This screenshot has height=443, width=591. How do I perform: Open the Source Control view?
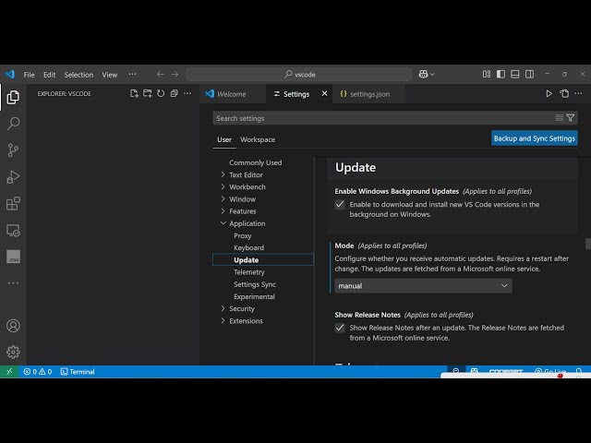13,150
